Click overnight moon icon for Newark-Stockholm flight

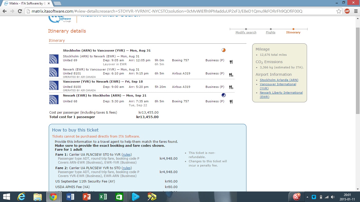tap(223, 95)
